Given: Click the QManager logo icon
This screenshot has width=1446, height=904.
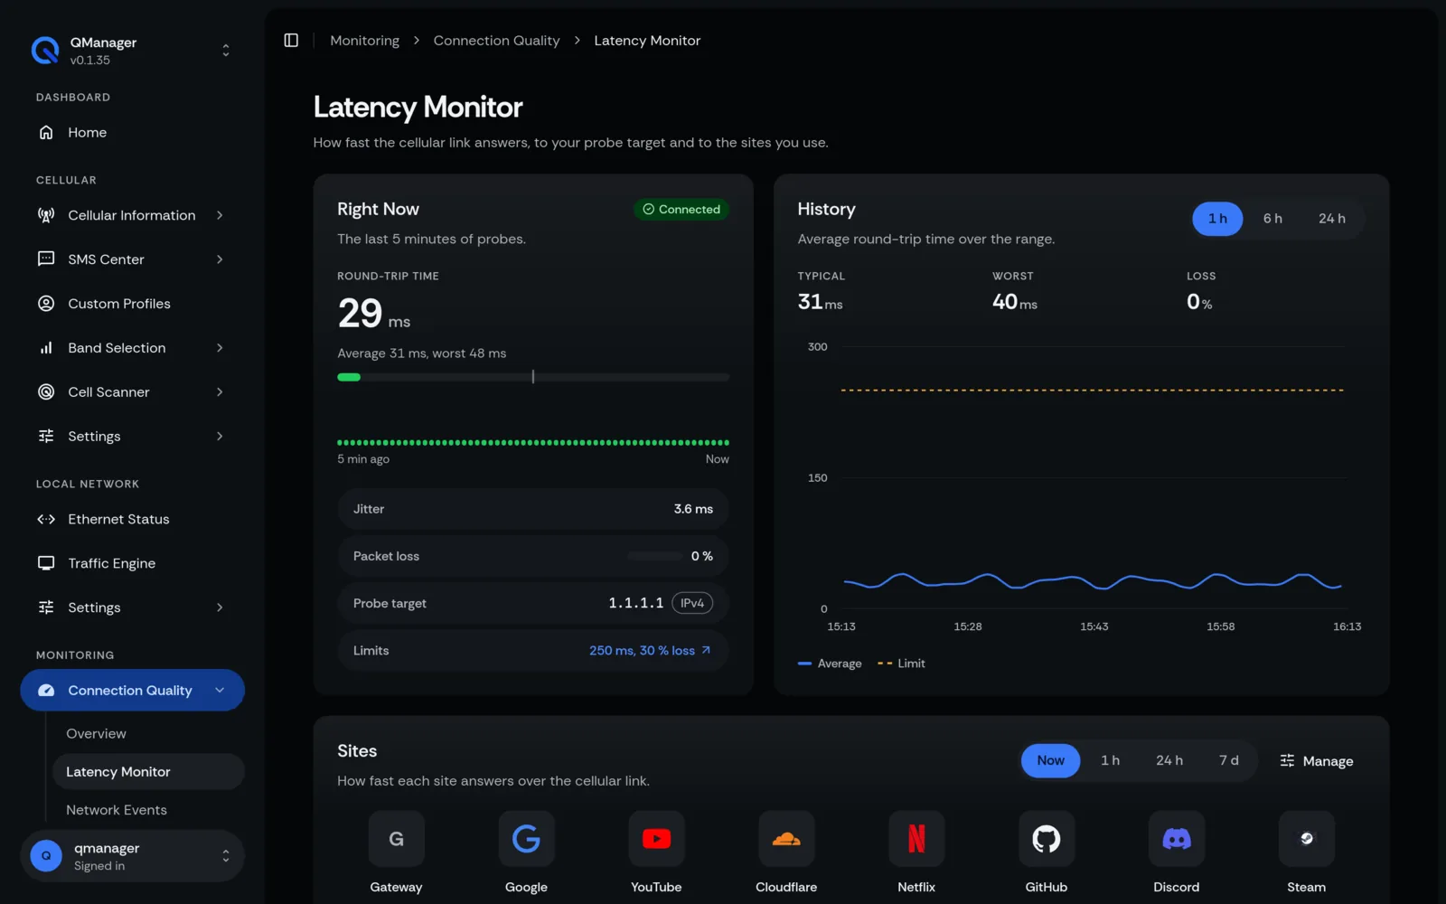Looking at the screenshot, I should click(x=45, y=51).
